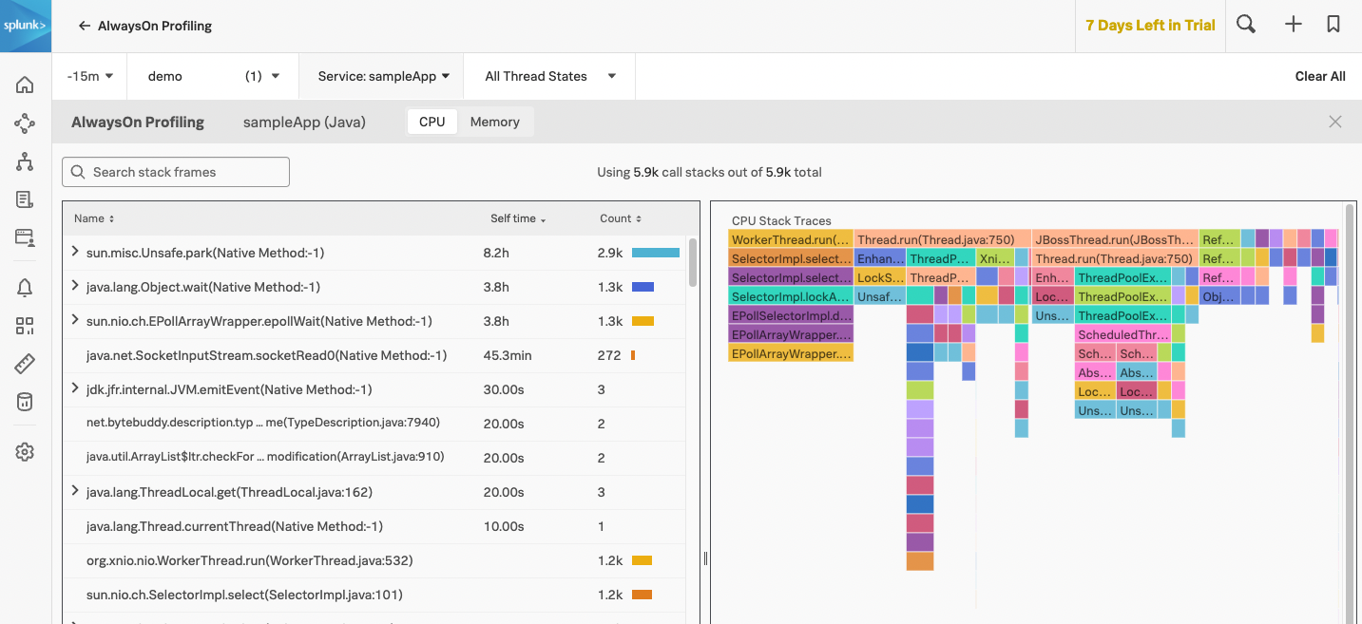Viewport: 1362px width, 624px height.
Task: Open the Alerts bell sidebar icon
Action: click(x=25, y=288)
